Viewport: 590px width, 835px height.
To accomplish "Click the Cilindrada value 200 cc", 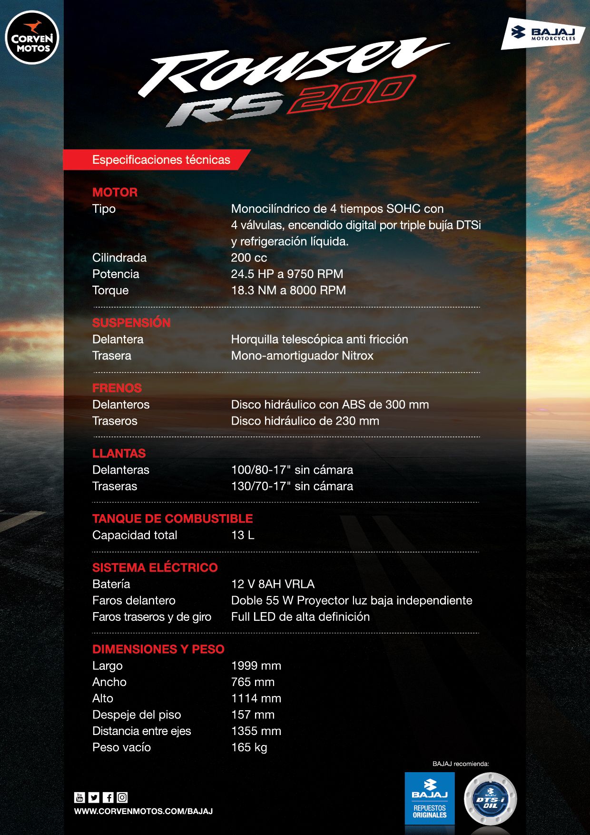I will 249,258.
